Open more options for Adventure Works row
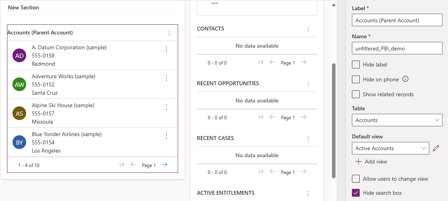This screenshot has height=201, width=448. coord(166,78)
